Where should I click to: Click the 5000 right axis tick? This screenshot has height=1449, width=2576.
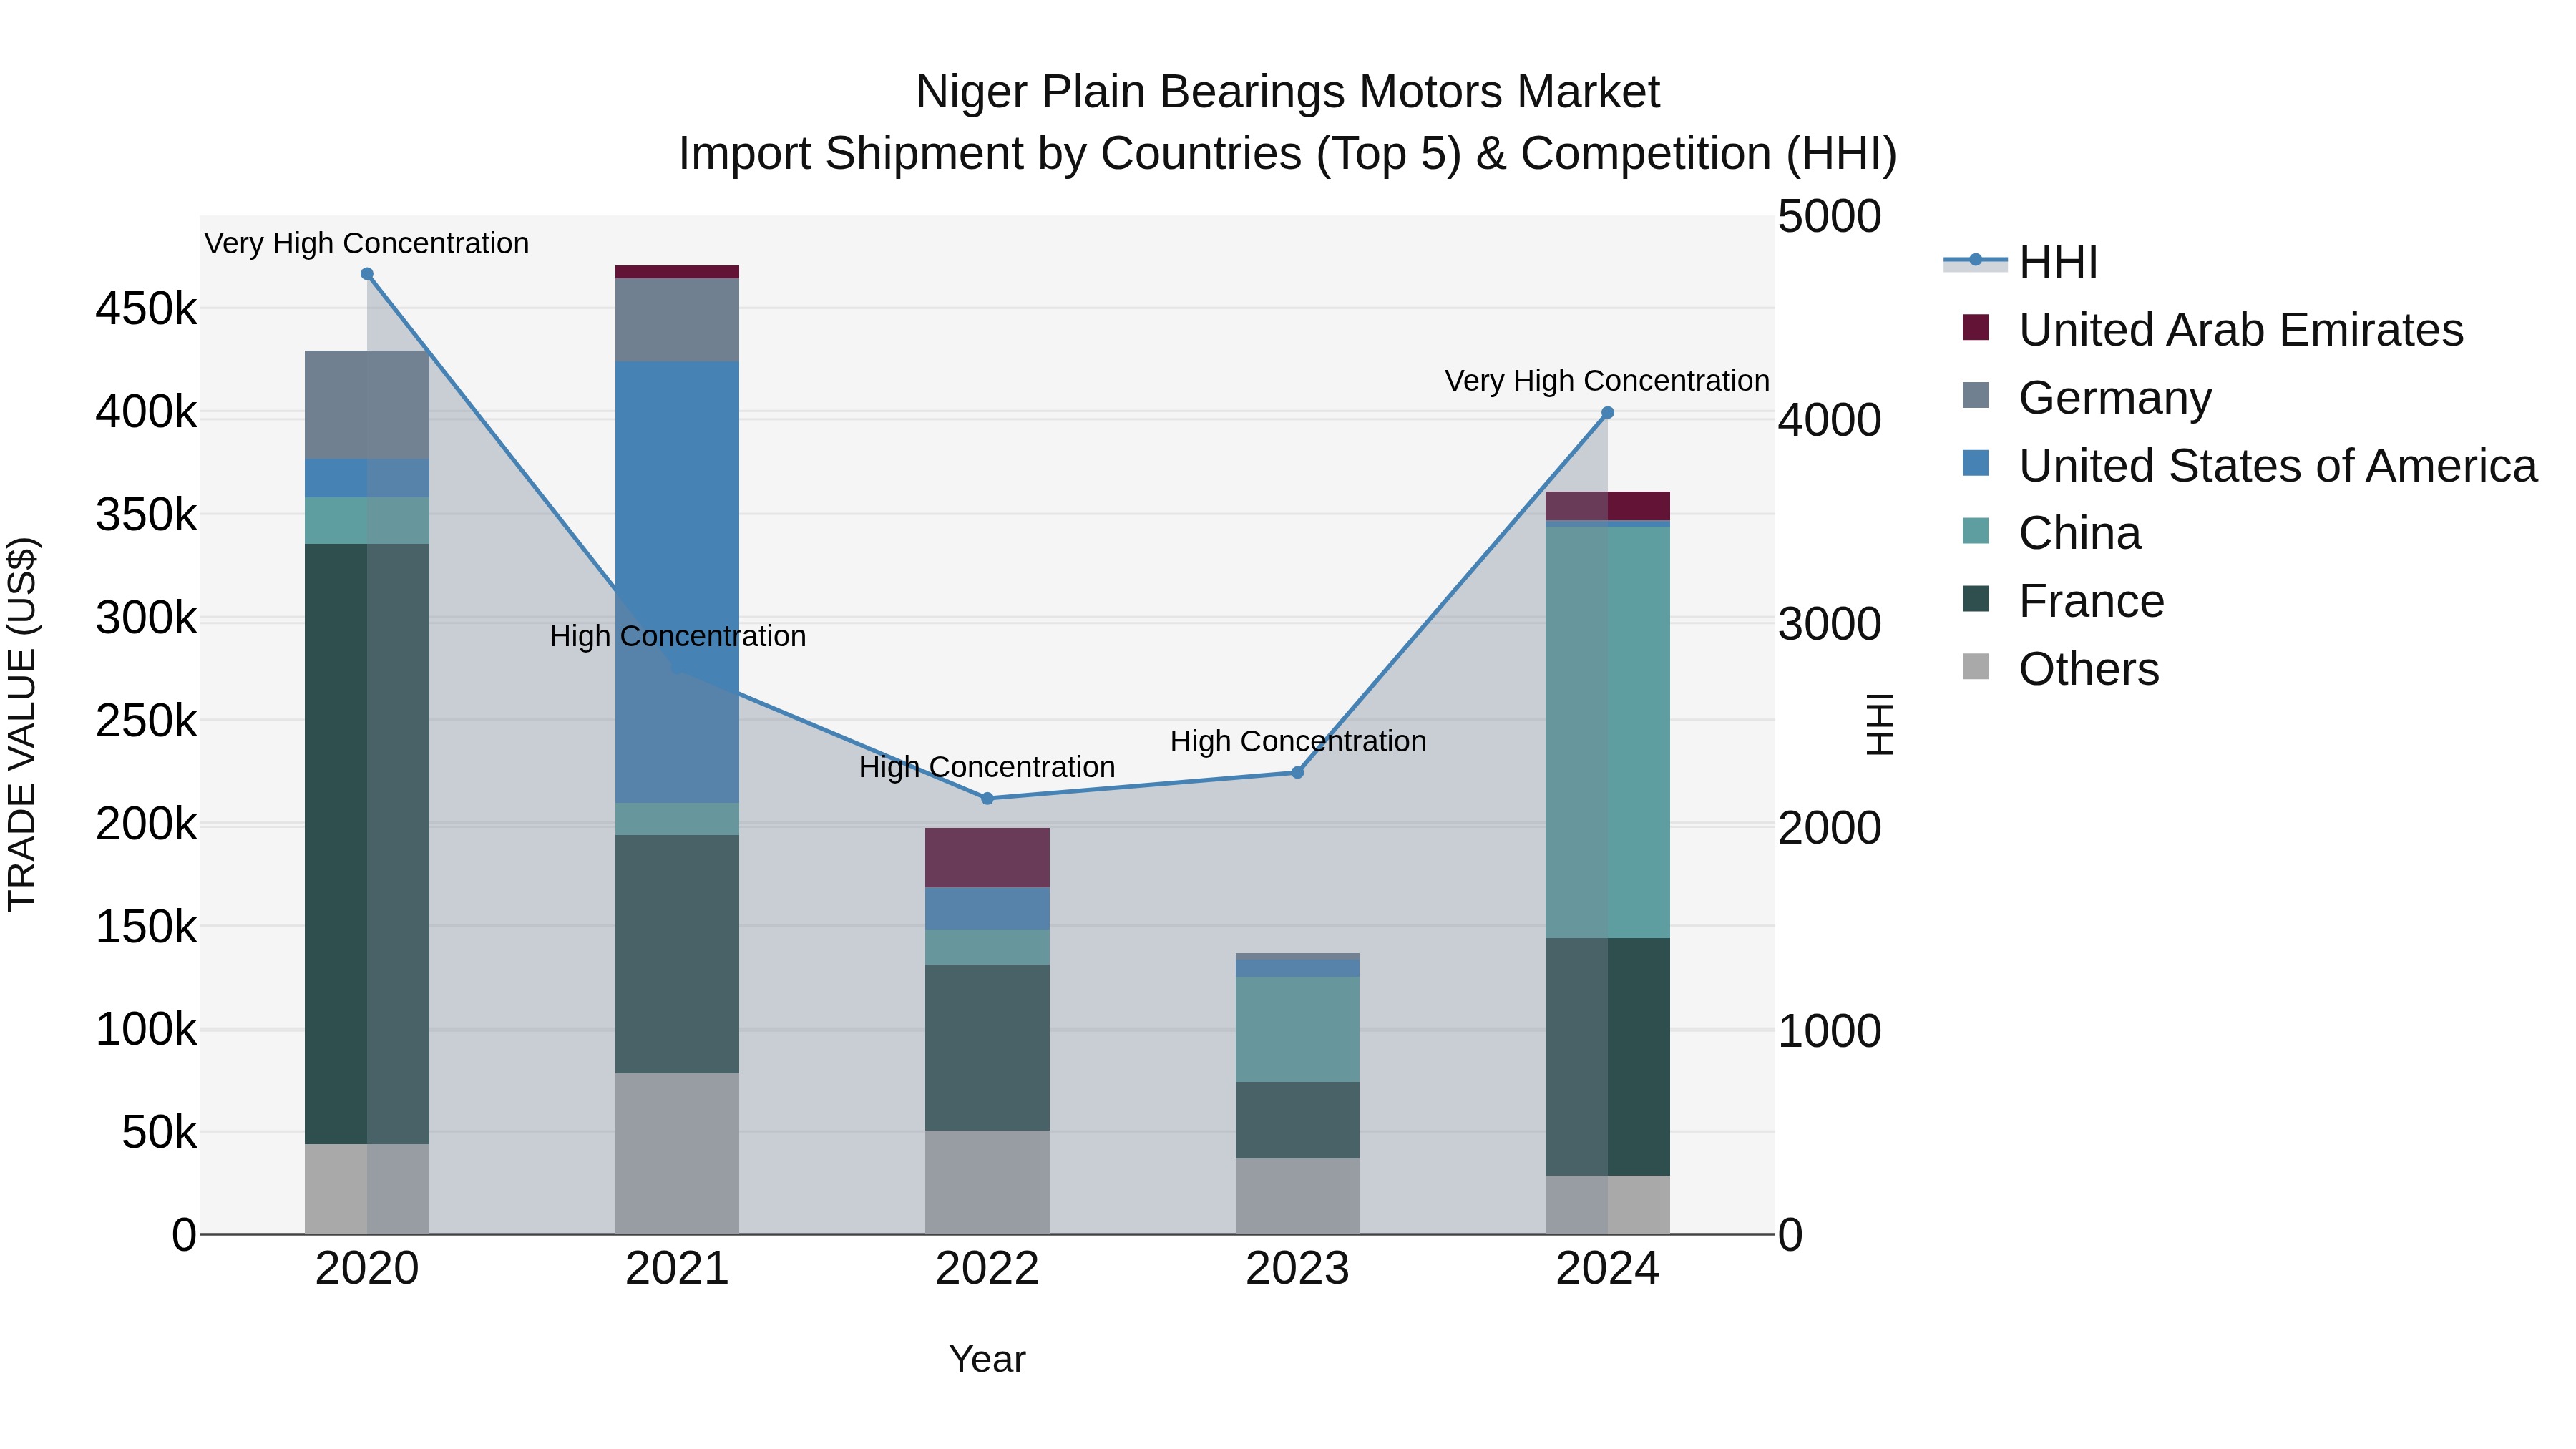tap(1829, 216)
